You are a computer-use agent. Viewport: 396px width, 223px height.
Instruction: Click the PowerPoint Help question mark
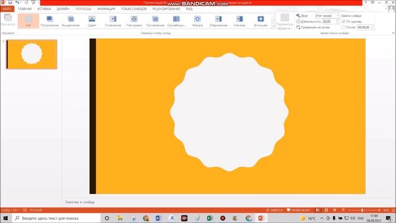click(366, 2)
